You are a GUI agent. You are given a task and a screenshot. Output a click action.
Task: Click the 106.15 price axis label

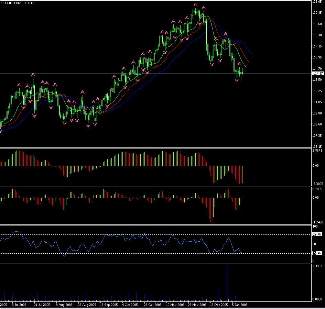click(317, 146)
